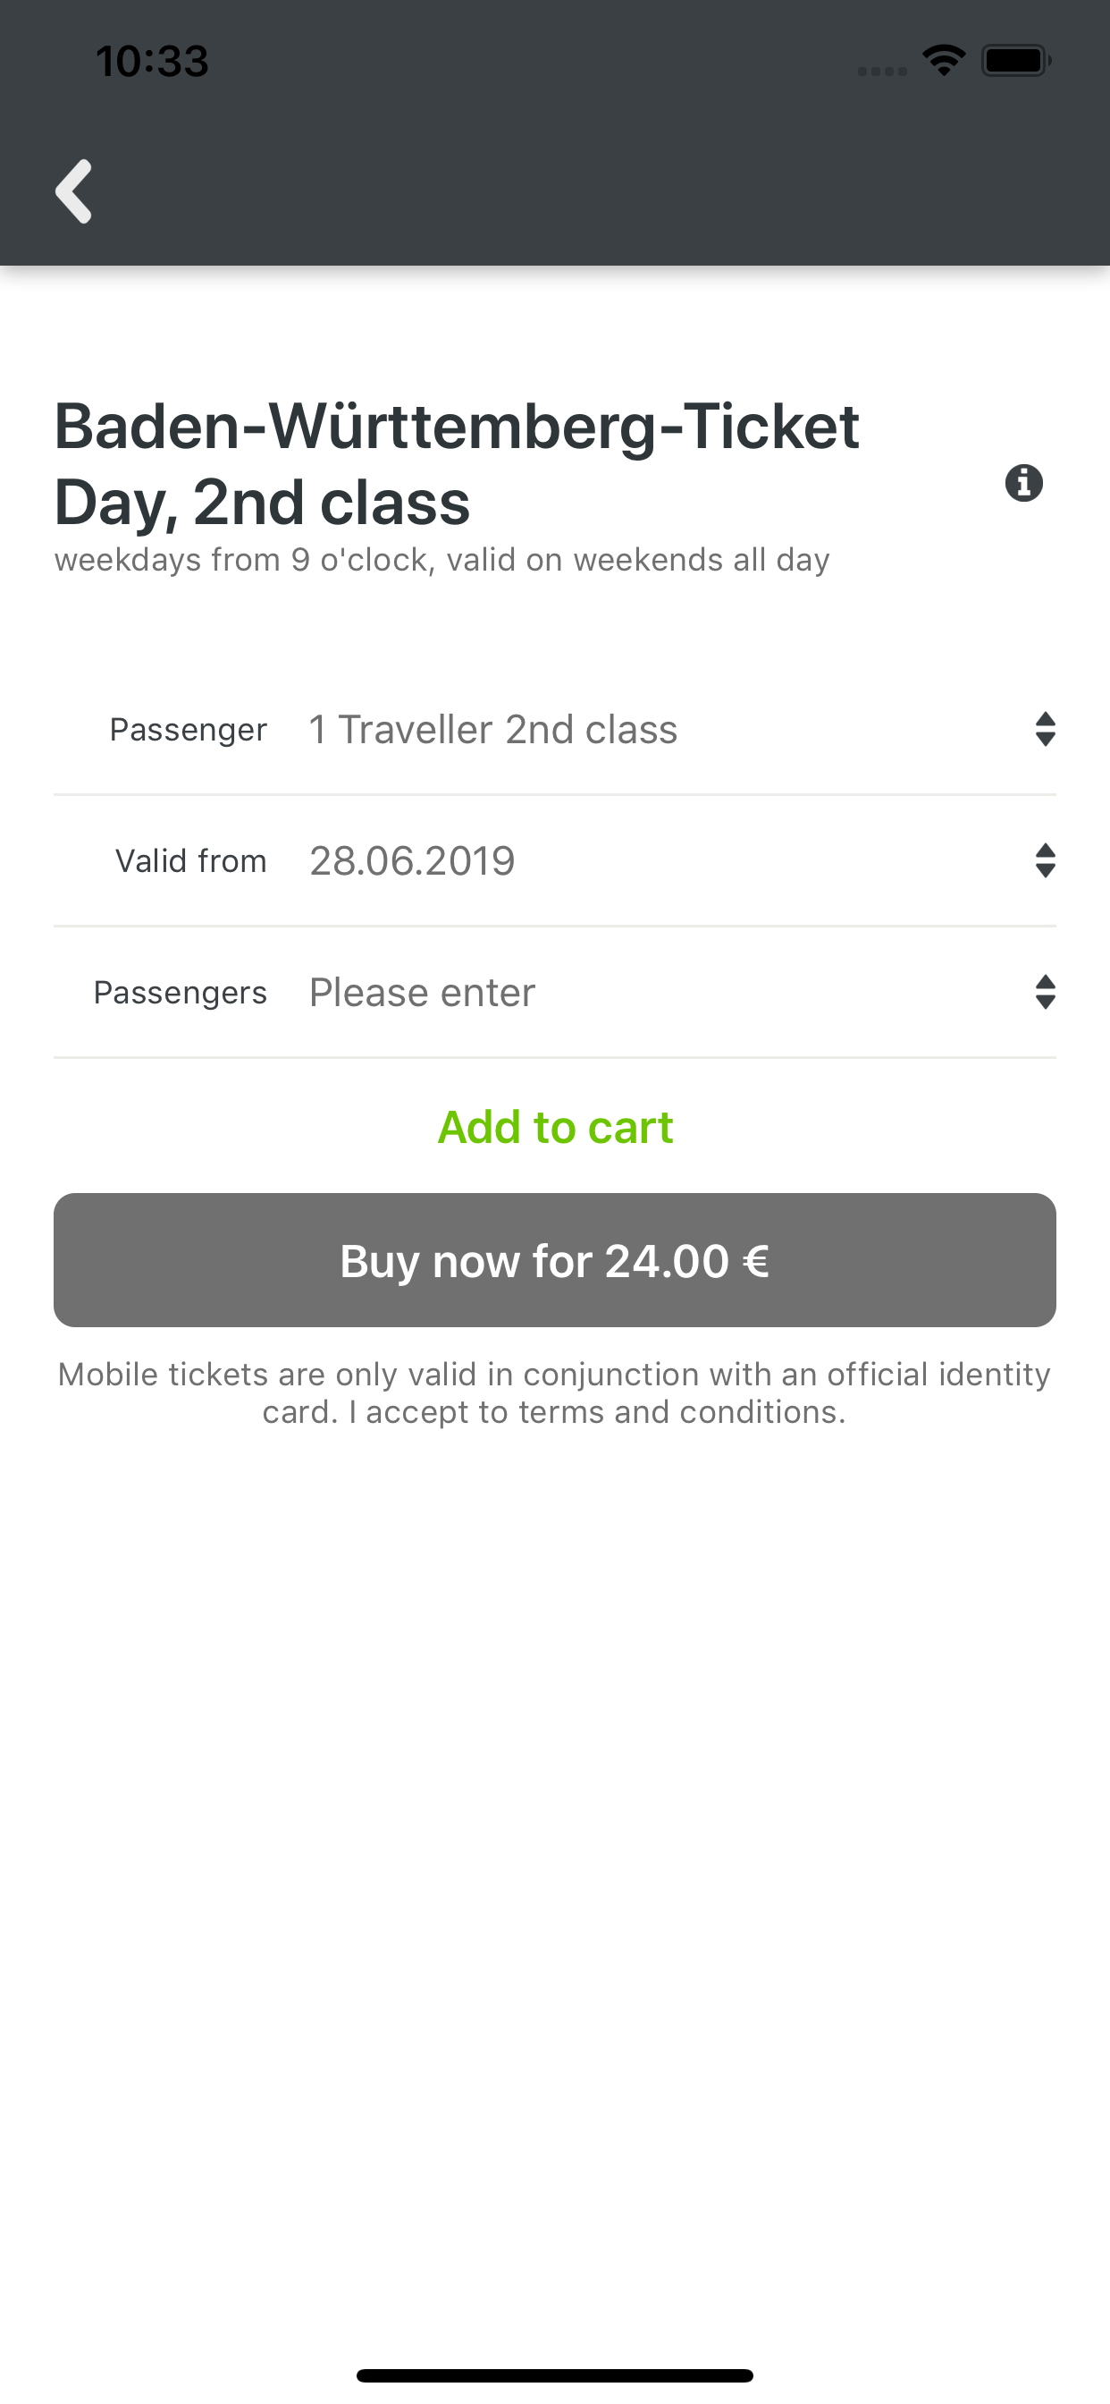Tap the home indicator bar
This screenshot has height=2404, width=1110.
555,2375
